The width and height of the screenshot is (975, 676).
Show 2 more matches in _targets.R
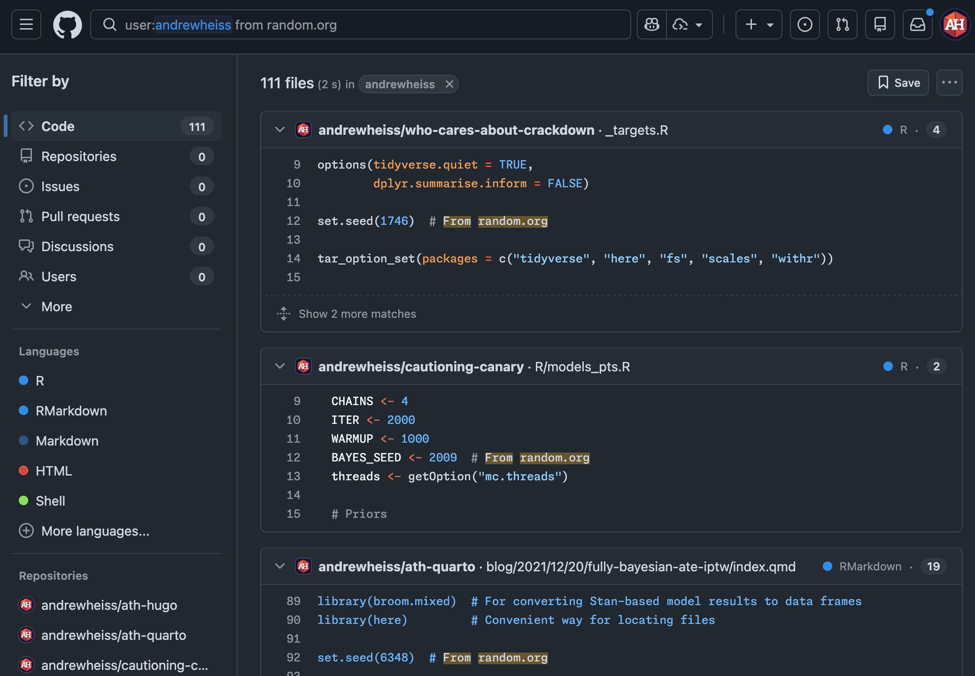pyautogui.click(x=357, y=314)
